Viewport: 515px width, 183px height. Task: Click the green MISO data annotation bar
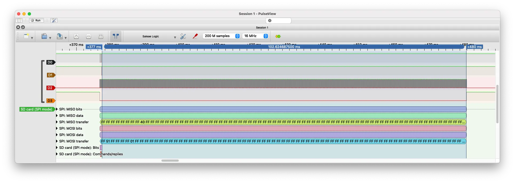[x=283, y=116]
